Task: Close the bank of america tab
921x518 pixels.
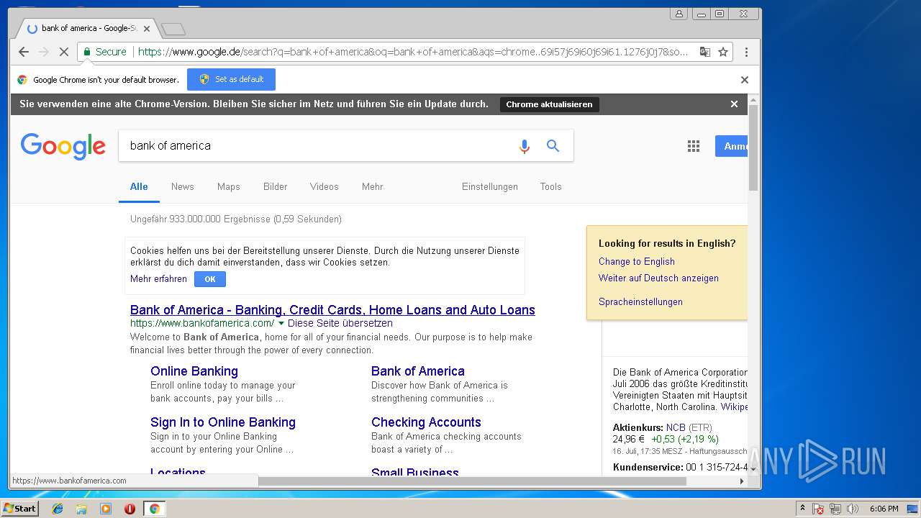Action: click(x=147, y=29)
